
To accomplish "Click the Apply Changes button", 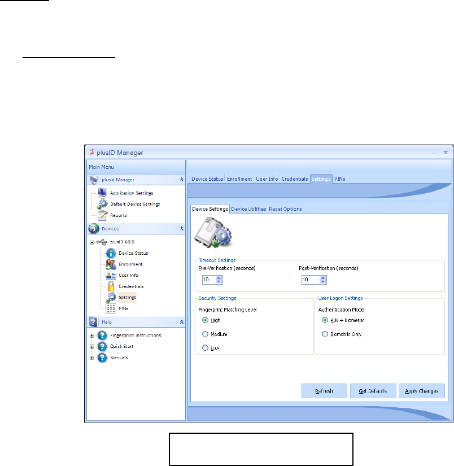I will (x=422, y=391).
